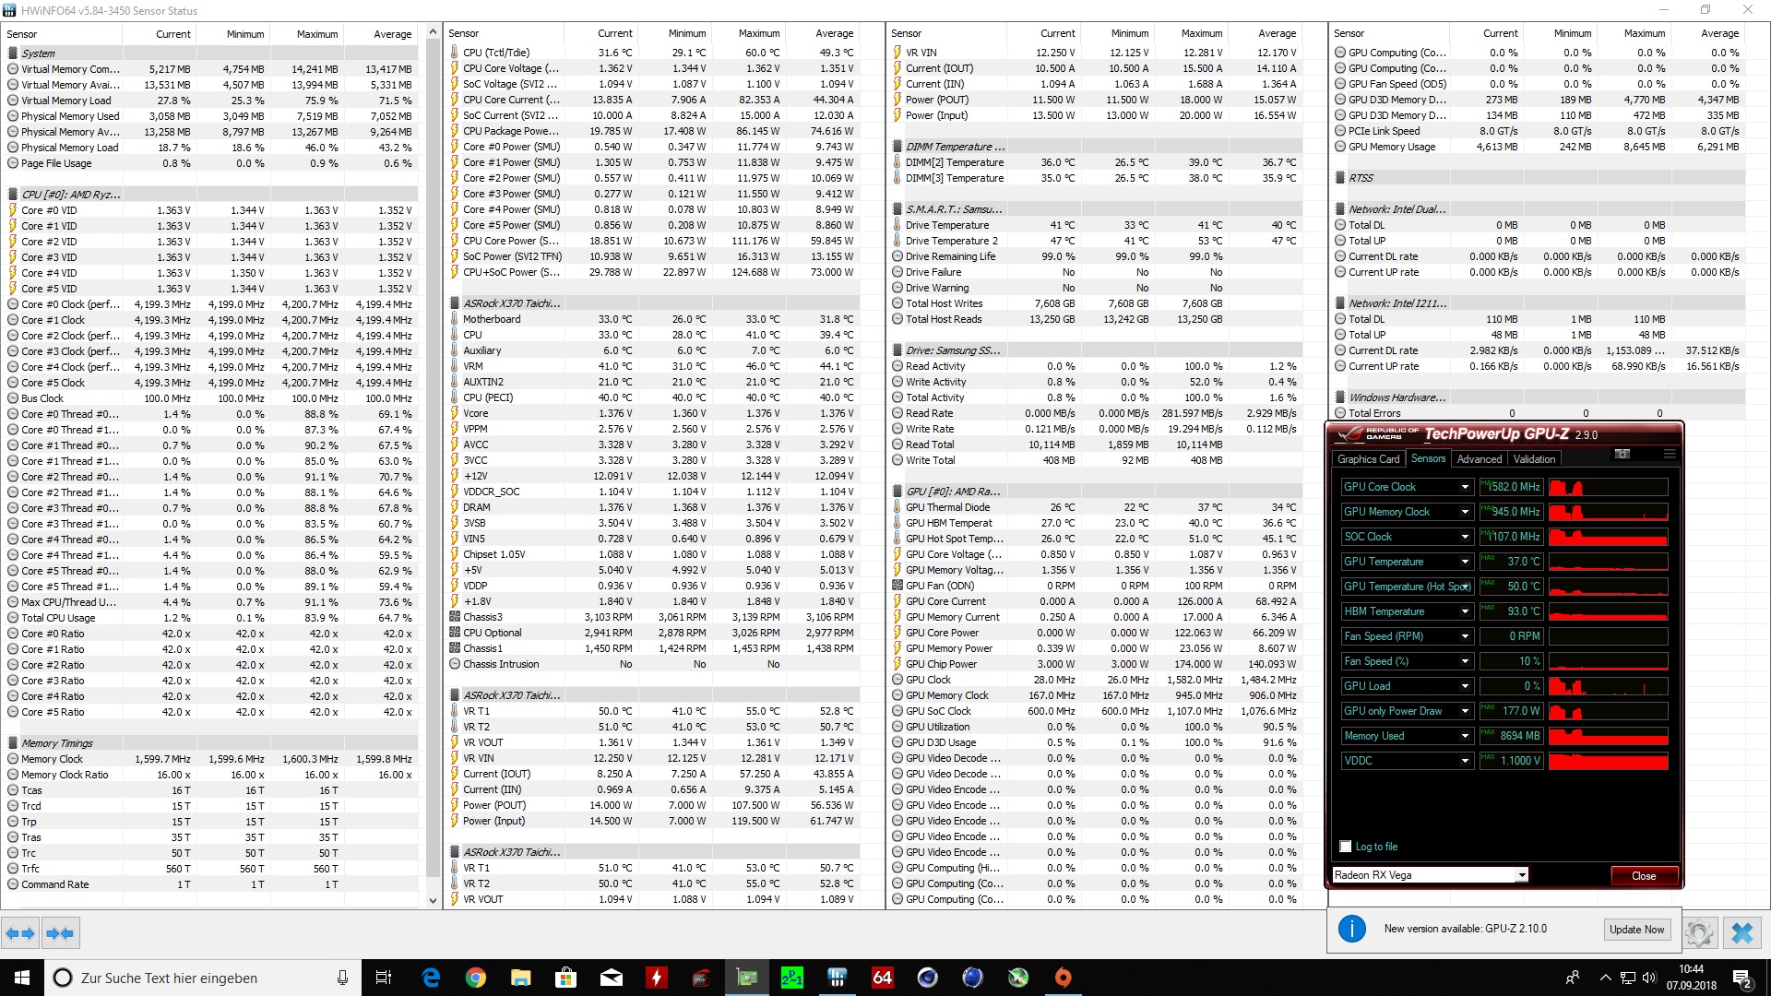Click the microphone icon in the search box
Image resolution: width=1771 pixels, height=996 pixels.
342,978
